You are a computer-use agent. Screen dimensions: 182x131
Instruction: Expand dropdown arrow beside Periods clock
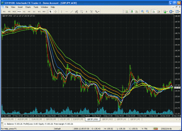(x=173, y=12)
